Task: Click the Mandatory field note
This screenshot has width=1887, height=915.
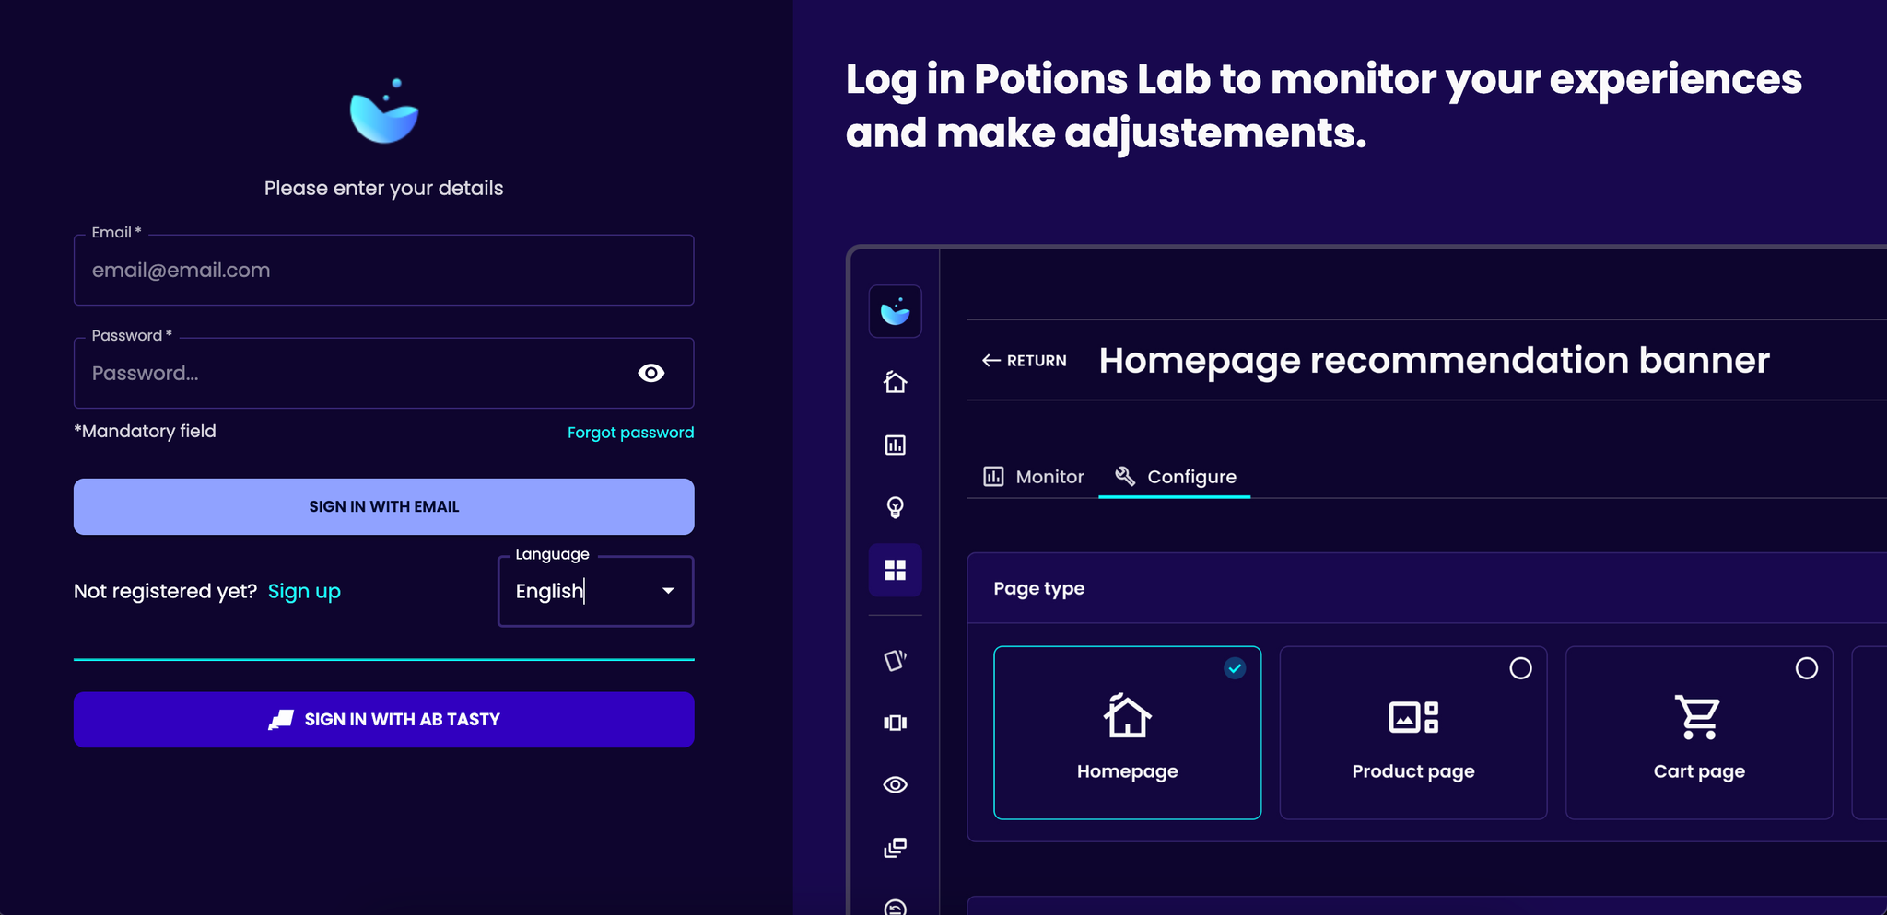Action: (145, 431)
